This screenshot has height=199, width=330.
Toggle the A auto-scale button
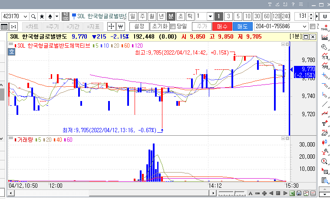coord(251,193)
